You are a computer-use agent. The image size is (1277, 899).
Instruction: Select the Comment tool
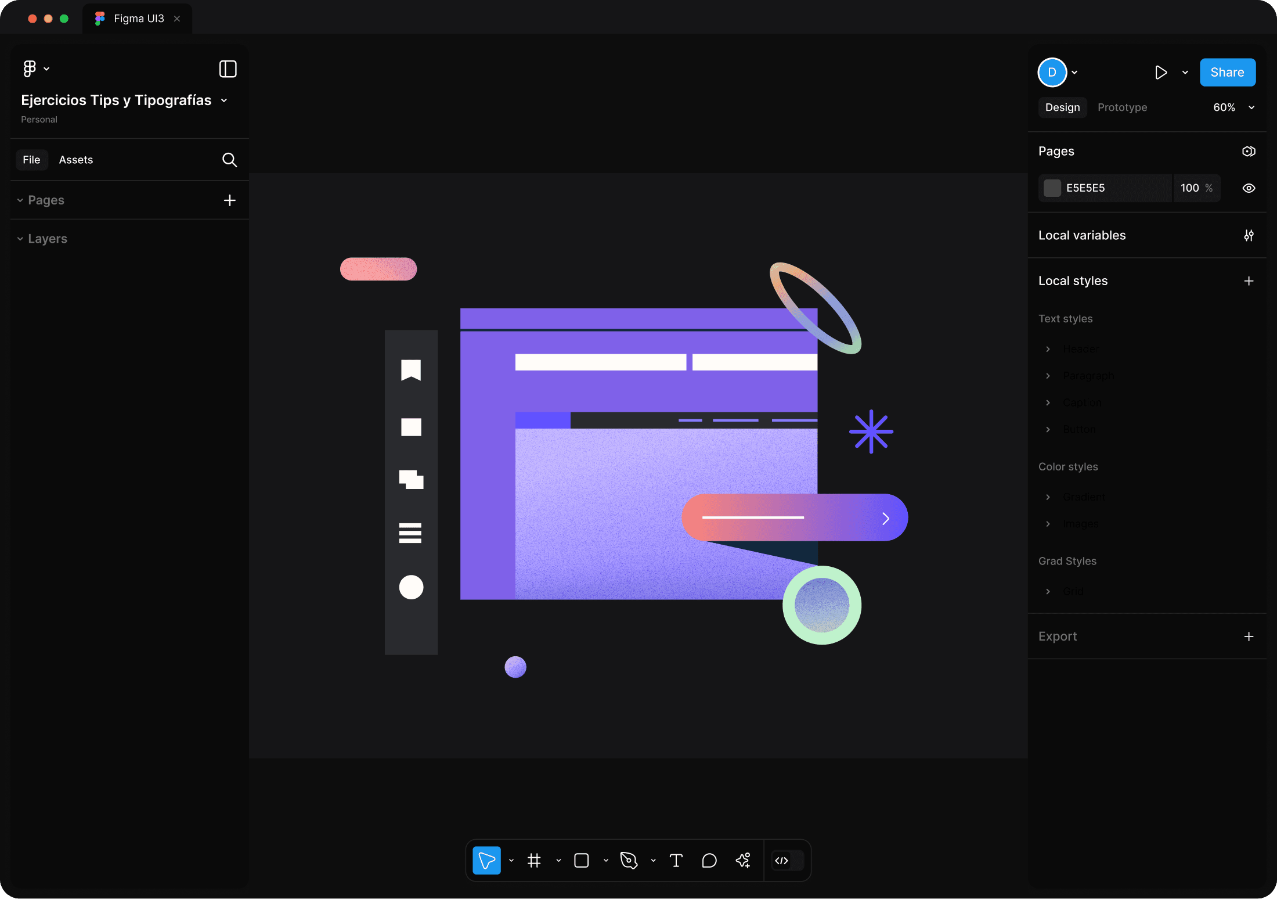coord(709,860)
